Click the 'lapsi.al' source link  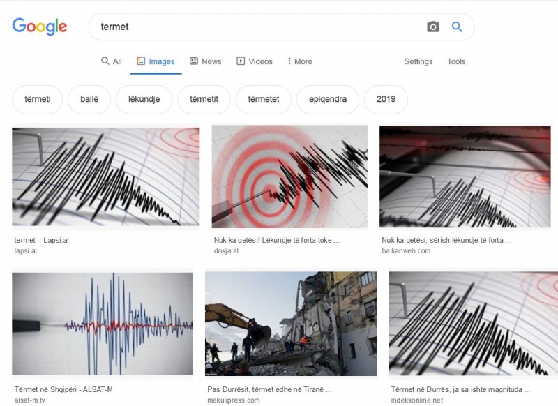25,251
